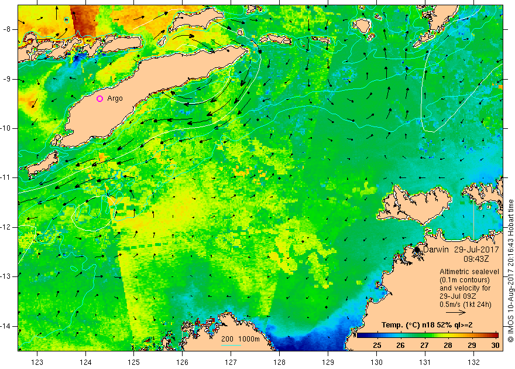This screenshot has width=515, height=369.
Task: Select the date text 29-Jul-2017
Action: [x=476, y=250]
